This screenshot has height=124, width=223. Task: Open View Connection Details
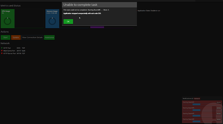tap(32, 37)
